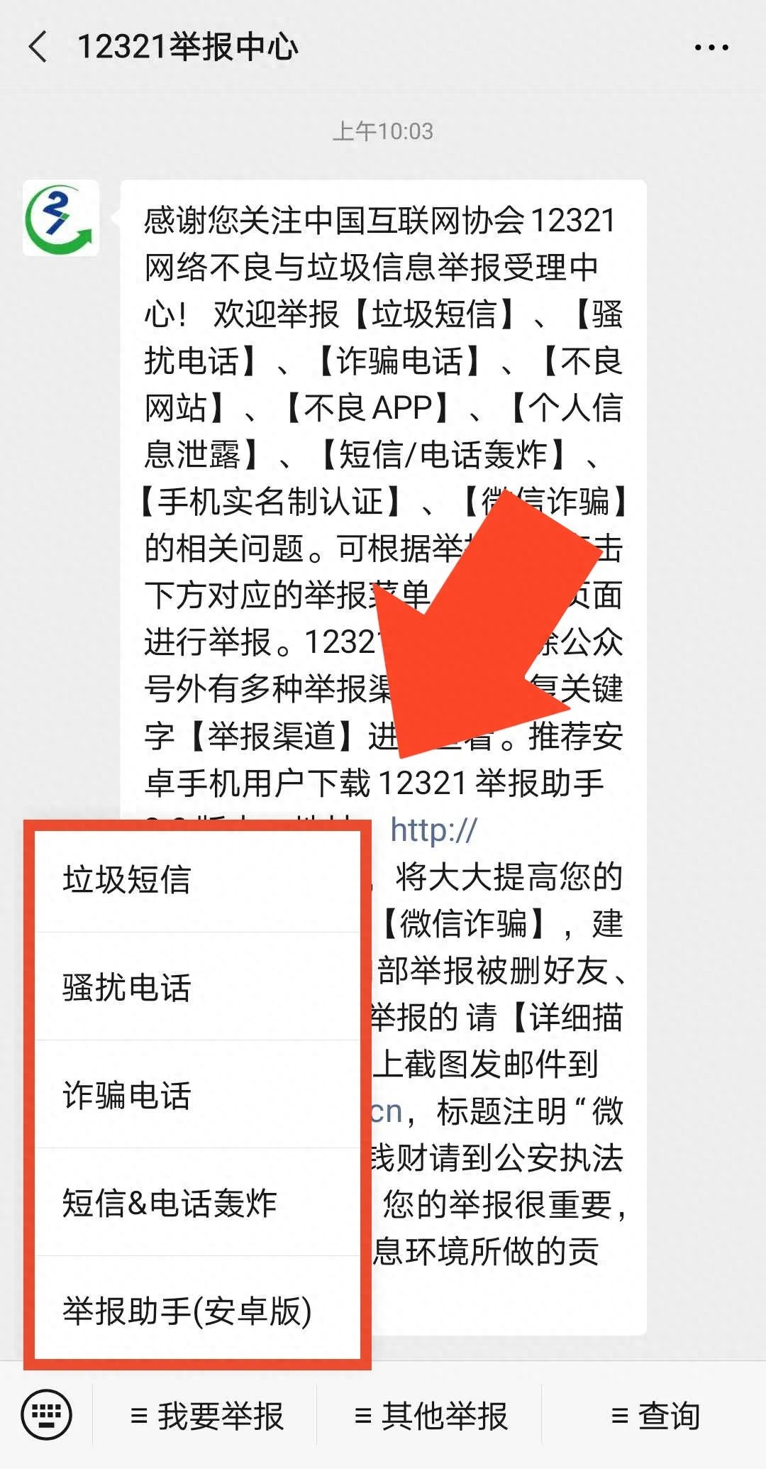766x1469 pixels.
Task: Expand the 查询 bottom menu
Action: pos(655,1416)
